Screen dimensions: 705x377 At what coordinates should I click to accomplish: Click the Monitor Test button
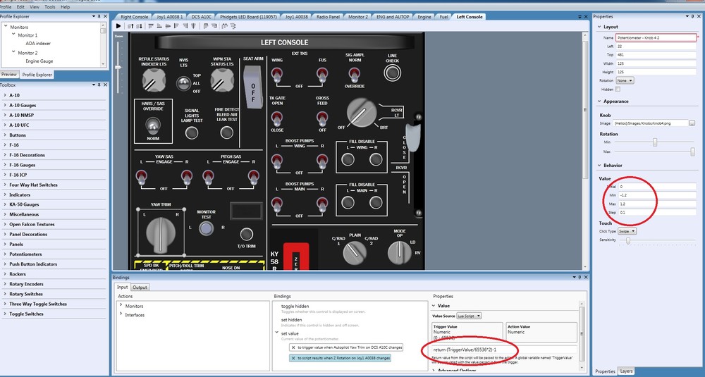click(x=207, y=229)
